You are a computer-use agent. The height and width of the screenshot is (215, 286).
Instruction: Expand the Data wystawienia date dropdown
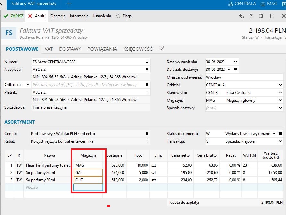235,62
